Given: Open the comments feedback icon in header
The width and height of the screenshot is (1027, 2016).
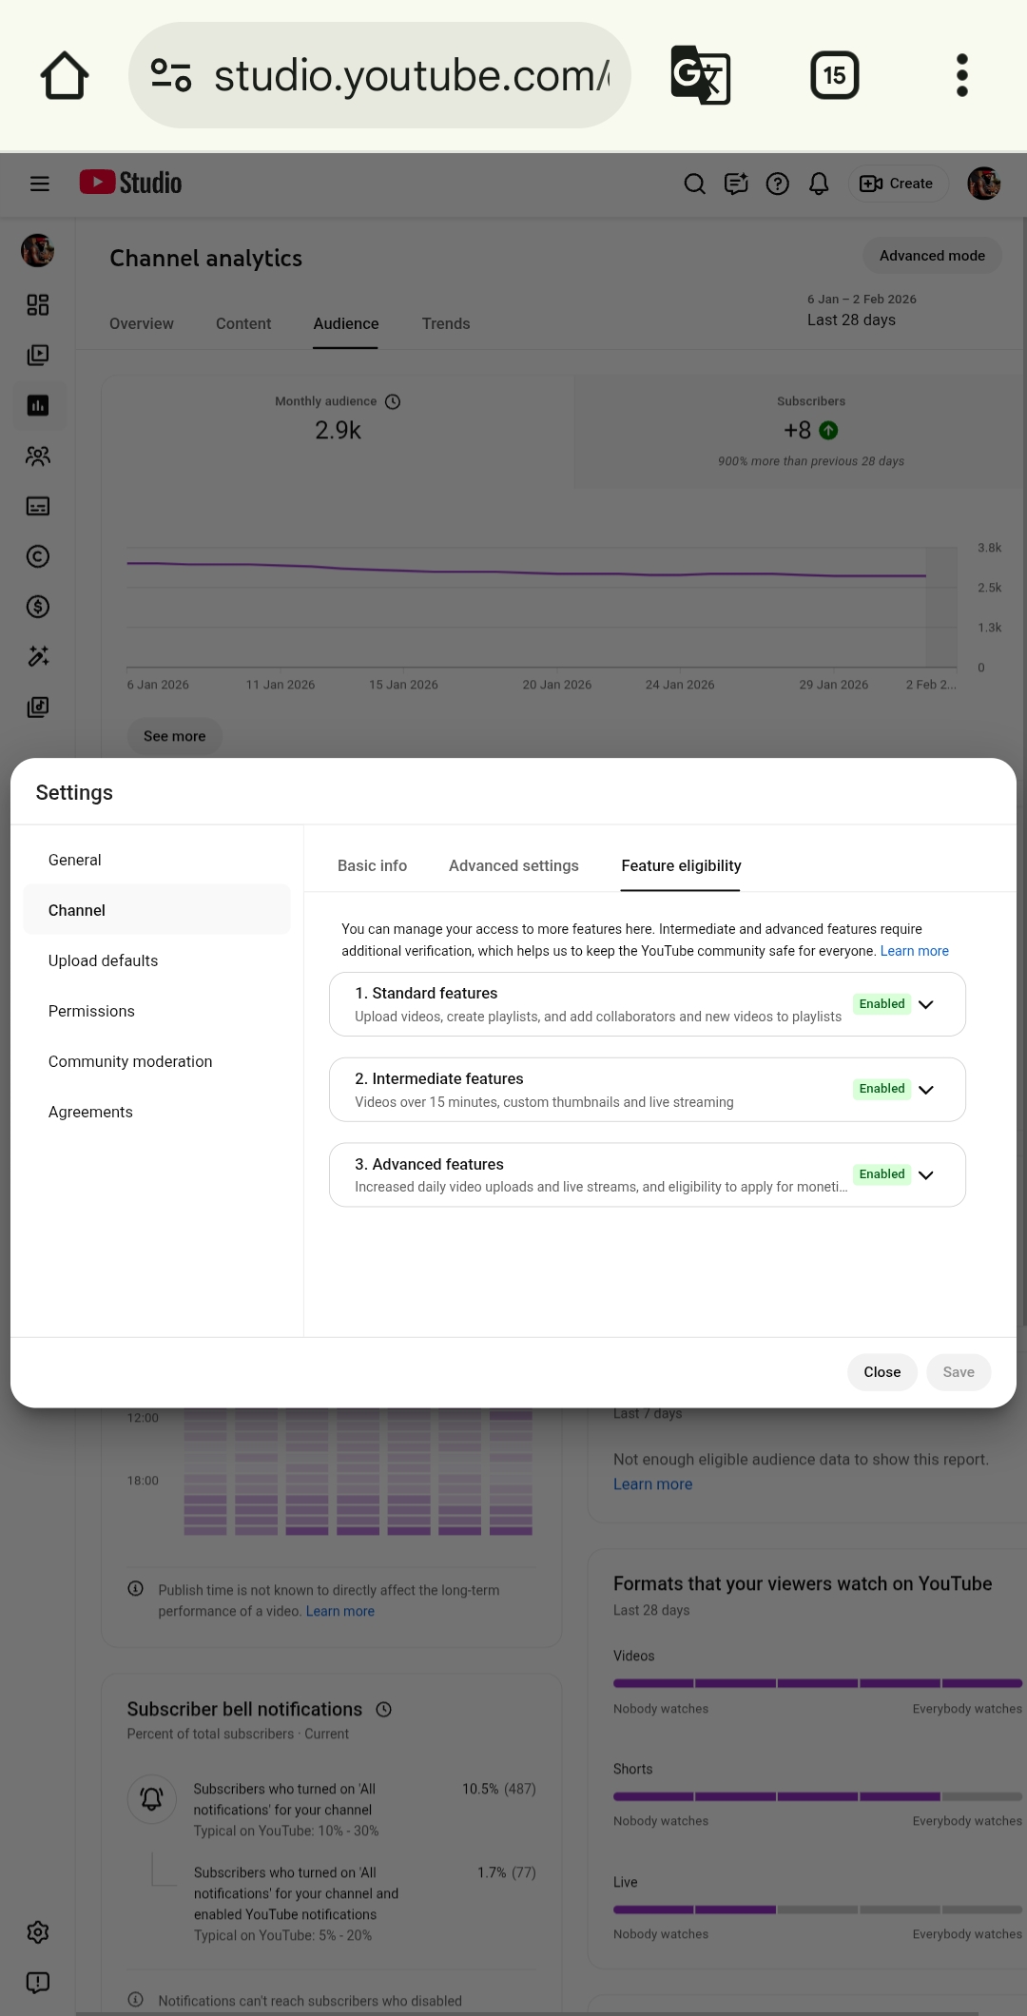Looking at the screenshot, I should pos(736,184).
